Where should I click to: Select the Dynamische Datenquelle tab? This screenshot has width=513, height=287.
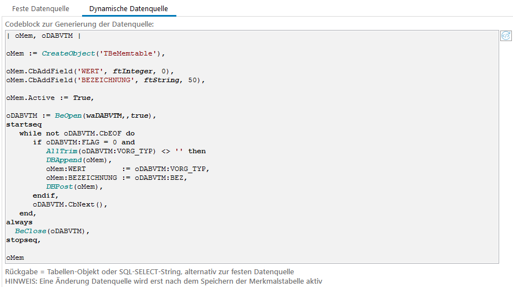click(x=129, y=9)
